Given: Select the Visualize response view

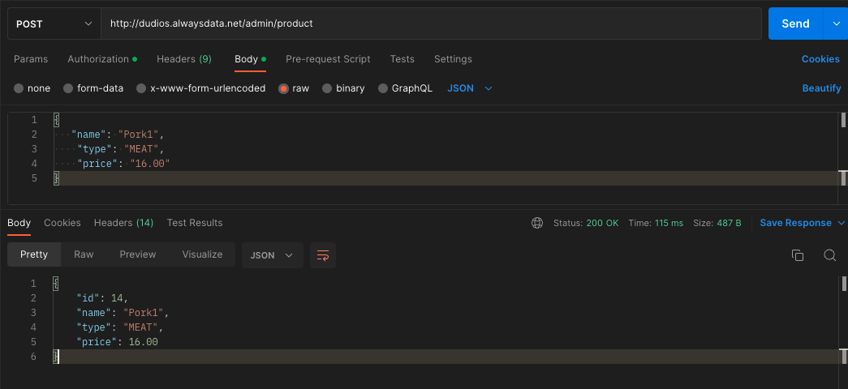Looking at the screenshot, I should [202, 254].
